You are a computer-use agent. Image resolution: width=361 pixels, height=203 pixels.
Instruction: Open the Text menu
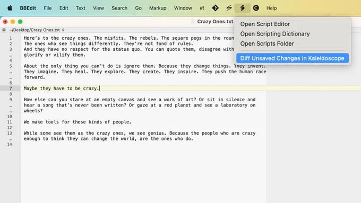81,8
